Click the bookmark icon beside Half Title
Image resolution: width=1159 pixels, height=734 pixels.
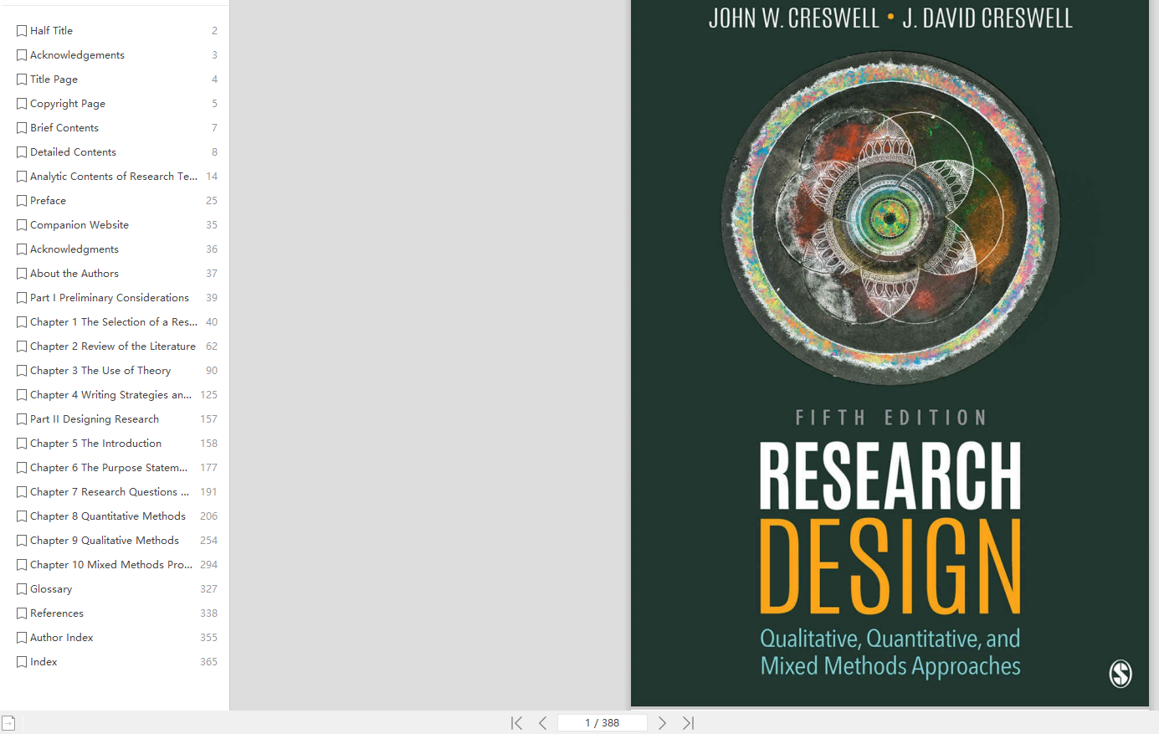click(20, 30)
